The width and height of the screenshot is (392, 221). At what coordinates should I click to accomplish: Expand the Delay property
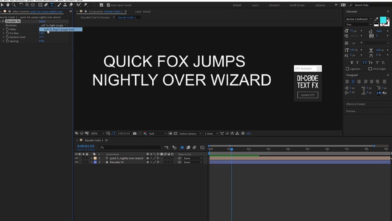(x=3, y=29)
